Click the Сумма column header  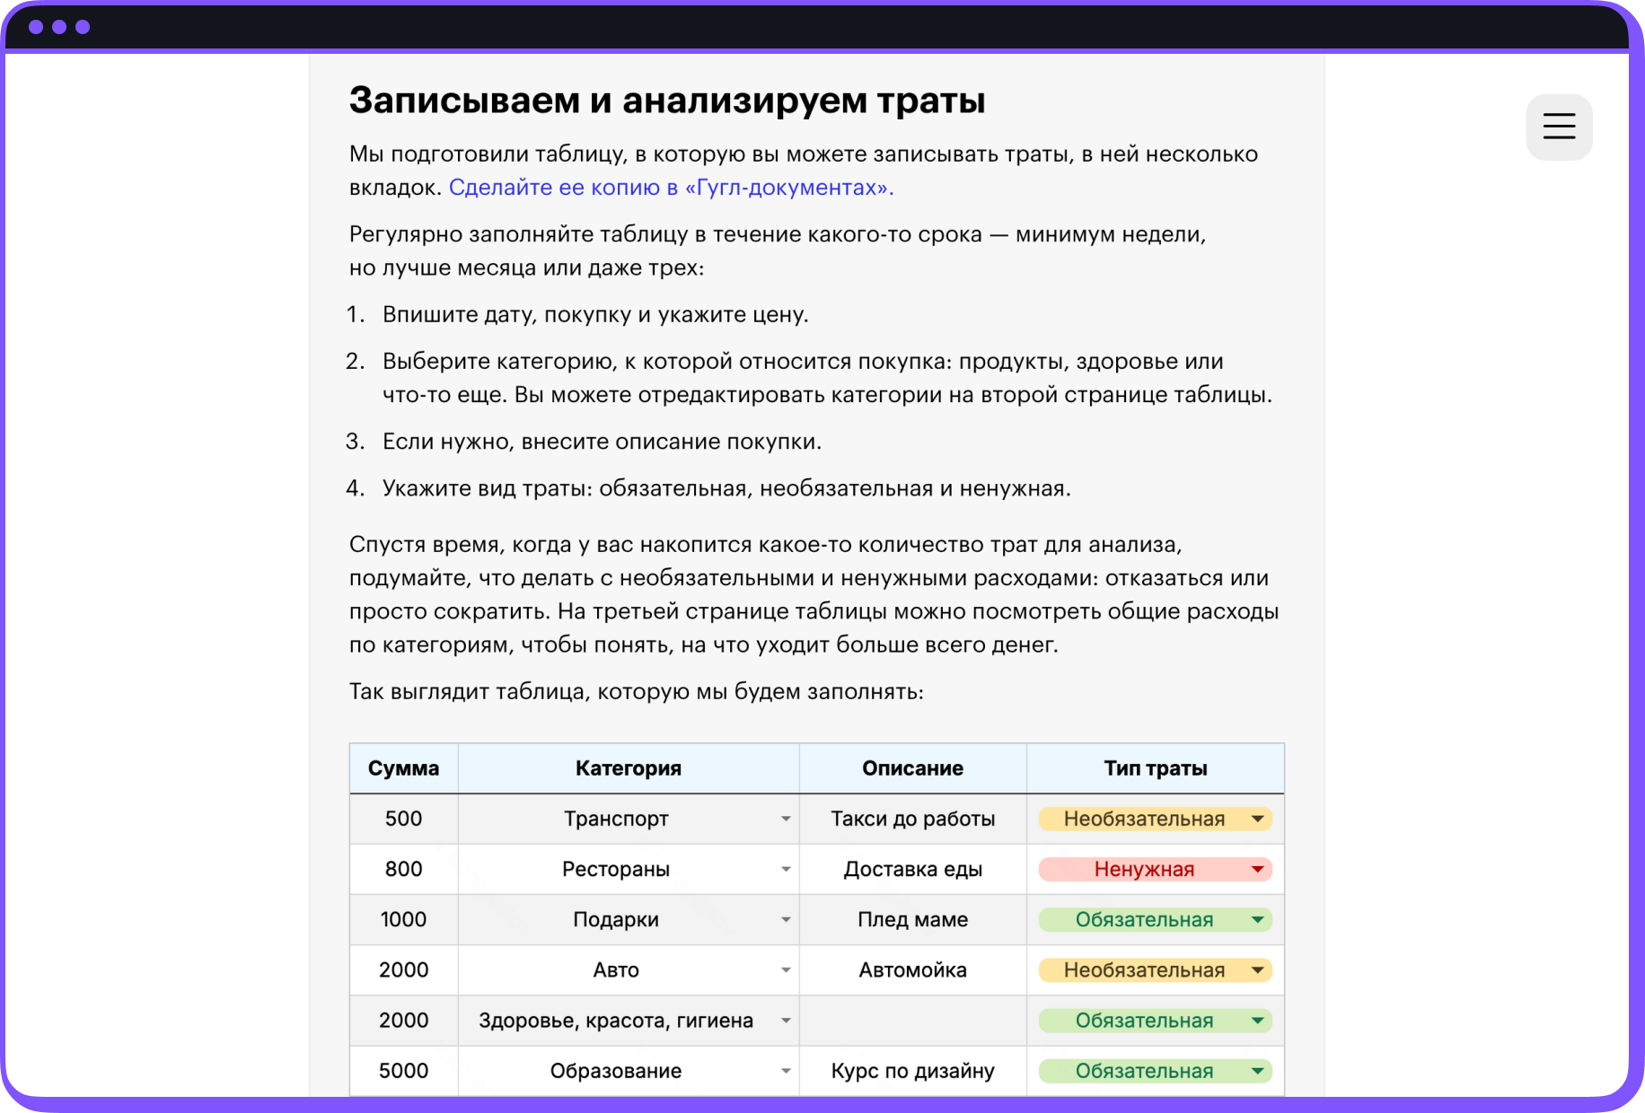click(x=404, y=768)
